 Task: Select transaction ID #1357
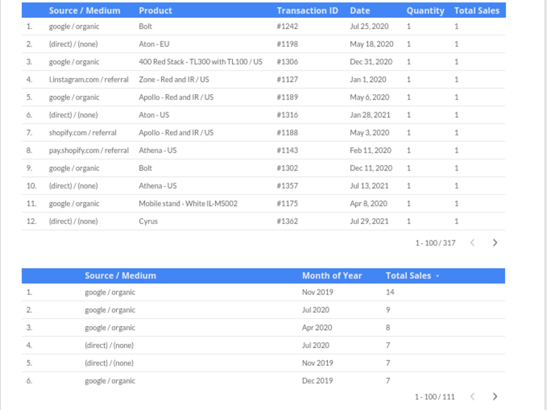(288, 186)
